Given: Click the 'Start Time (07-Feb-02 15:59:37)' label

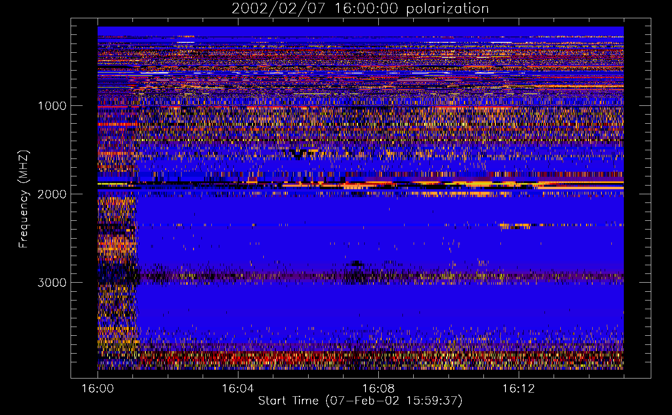Looking at the screenshot, I should (360, 401).
